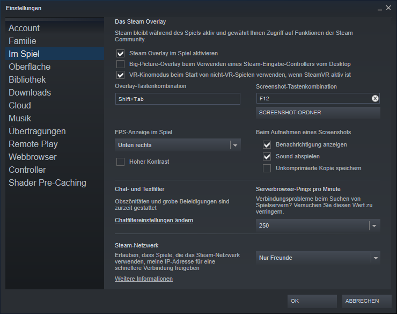This screenshot has width=397, height=314.
Task: Open Musik settings category
Action: [55, 118]
